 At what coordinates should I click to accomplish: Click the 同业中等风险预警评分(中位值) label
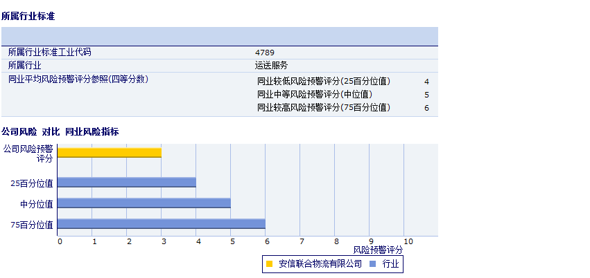315,95
